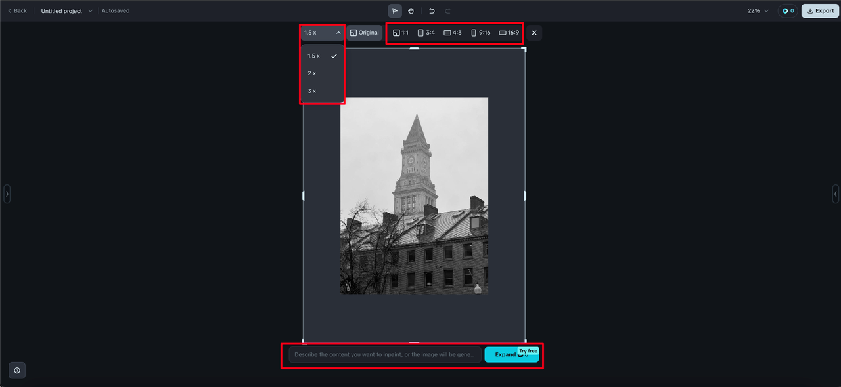Open the 22% zoom level dropdown
The height and width of the screenshot is (387, 841).
pyautogui.click(x=758, y=10)
